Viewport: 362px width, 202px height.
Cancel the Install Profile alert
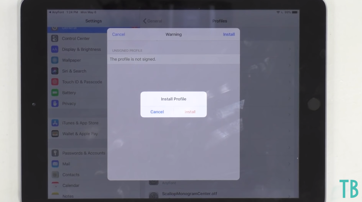tap(157, 112)
